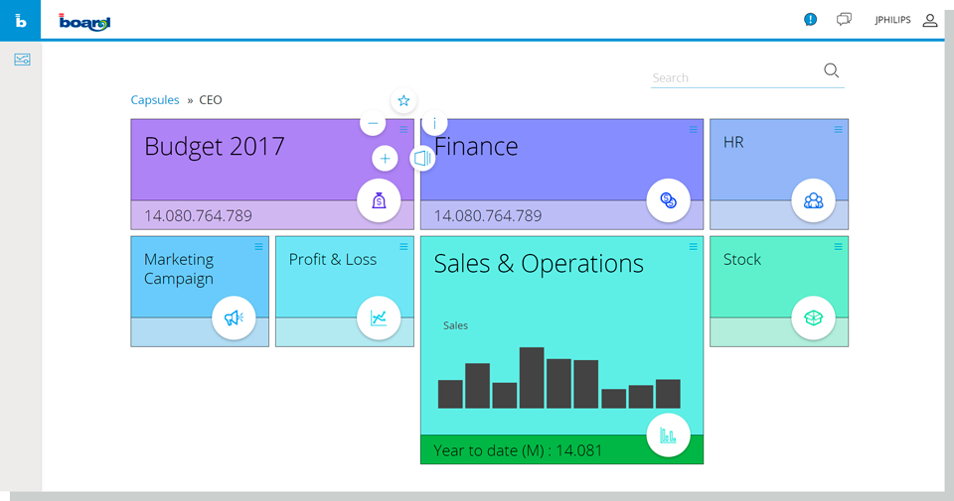Click the Marketing Campaign megaphone icon
This screenshot has width=954, height=501.
(234, 317)
